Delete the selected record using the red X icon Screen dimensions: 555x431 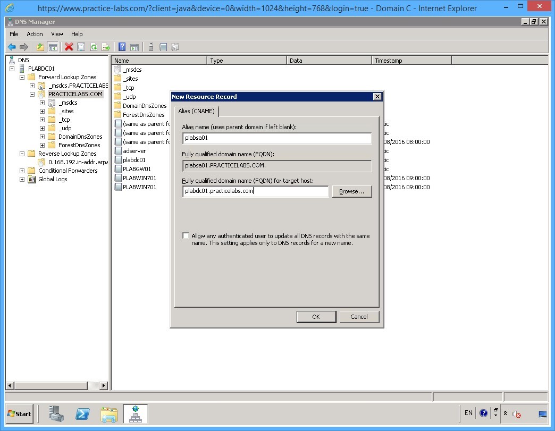68,47
